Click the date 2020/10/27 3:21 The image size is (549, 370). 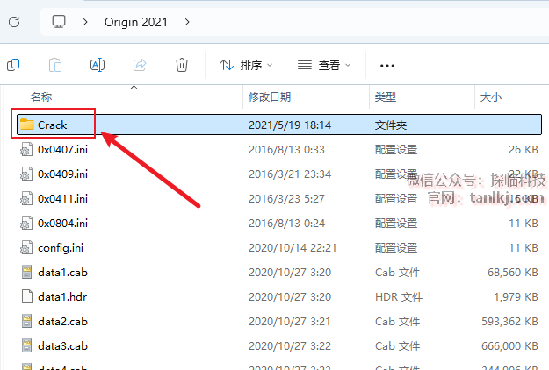point(290,322)
